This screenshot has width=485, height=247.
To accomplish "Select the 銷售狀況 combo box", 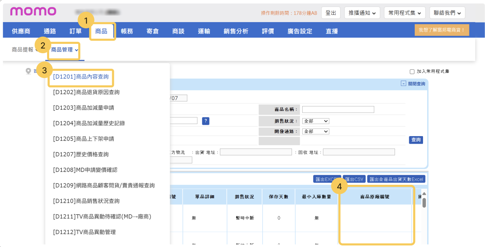I will 315,121.
